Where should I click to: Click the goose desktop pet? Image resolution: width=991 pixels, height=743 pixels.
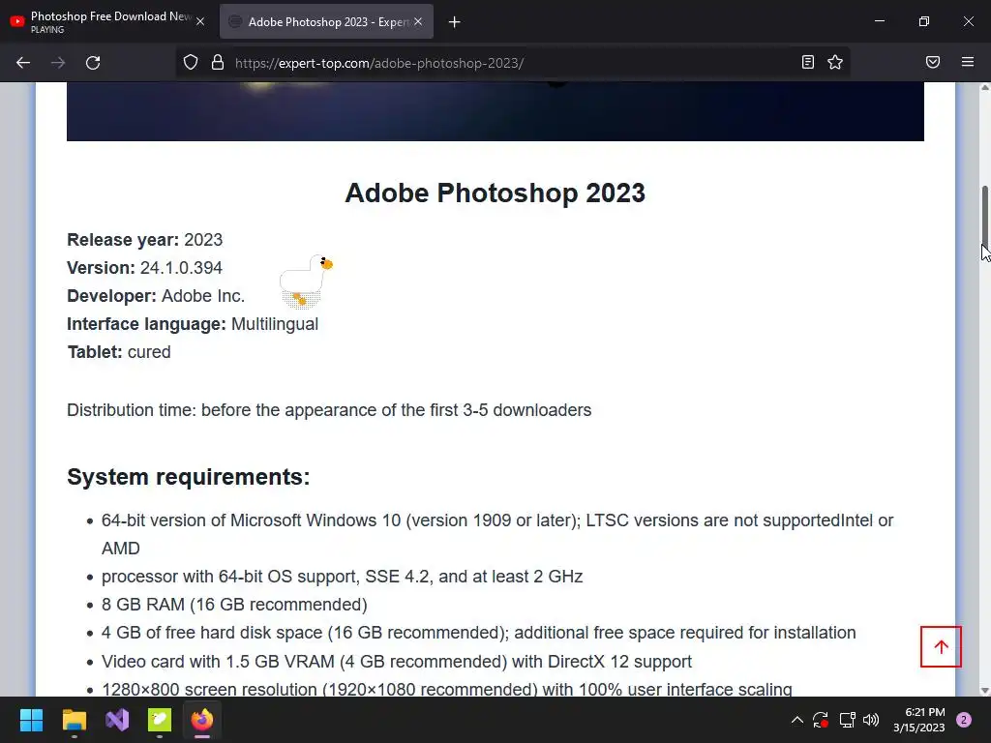click(307, 282)
